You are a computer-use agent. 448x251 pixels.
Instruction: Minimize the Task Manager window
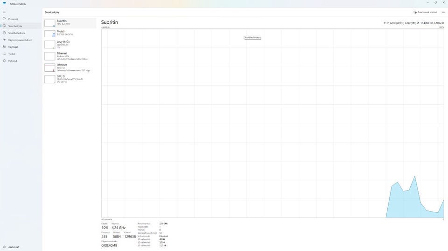428,3
